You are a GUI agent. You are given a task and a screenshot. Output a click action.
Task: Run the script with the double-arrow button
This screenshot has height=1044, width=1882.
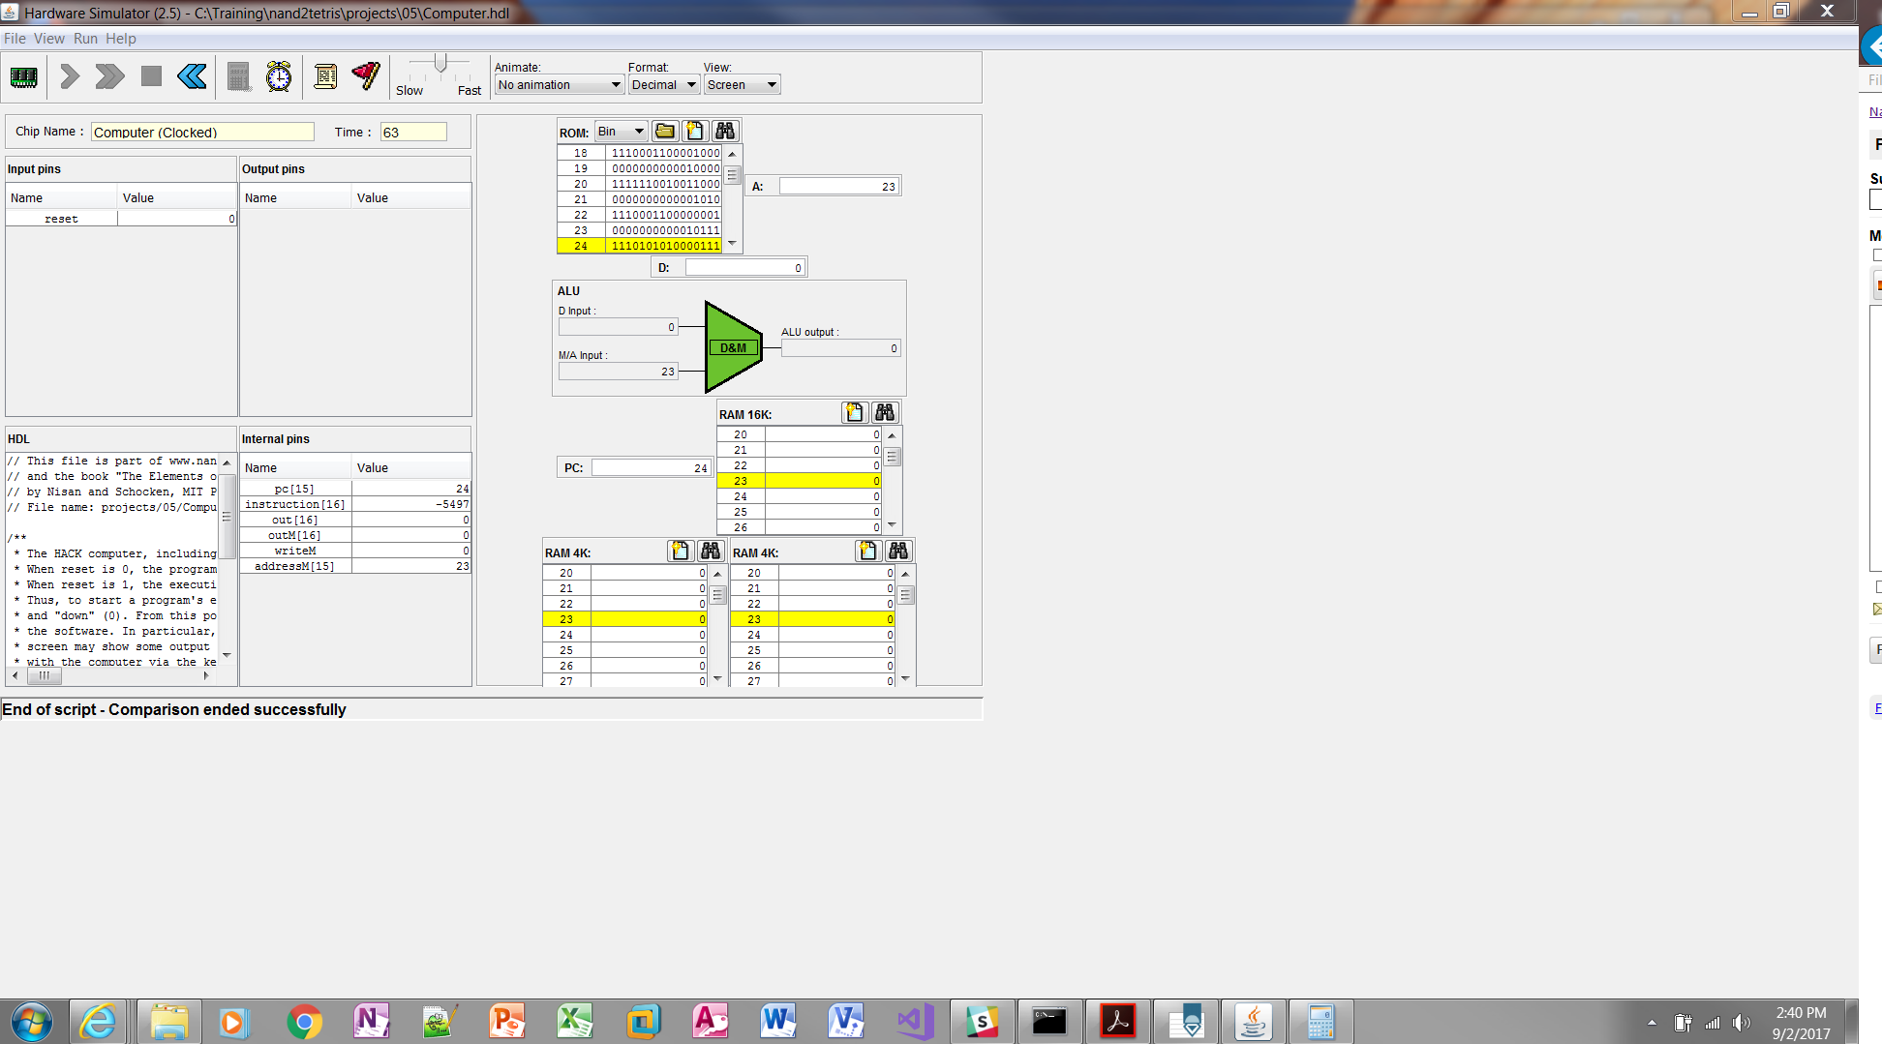point(109,76)
